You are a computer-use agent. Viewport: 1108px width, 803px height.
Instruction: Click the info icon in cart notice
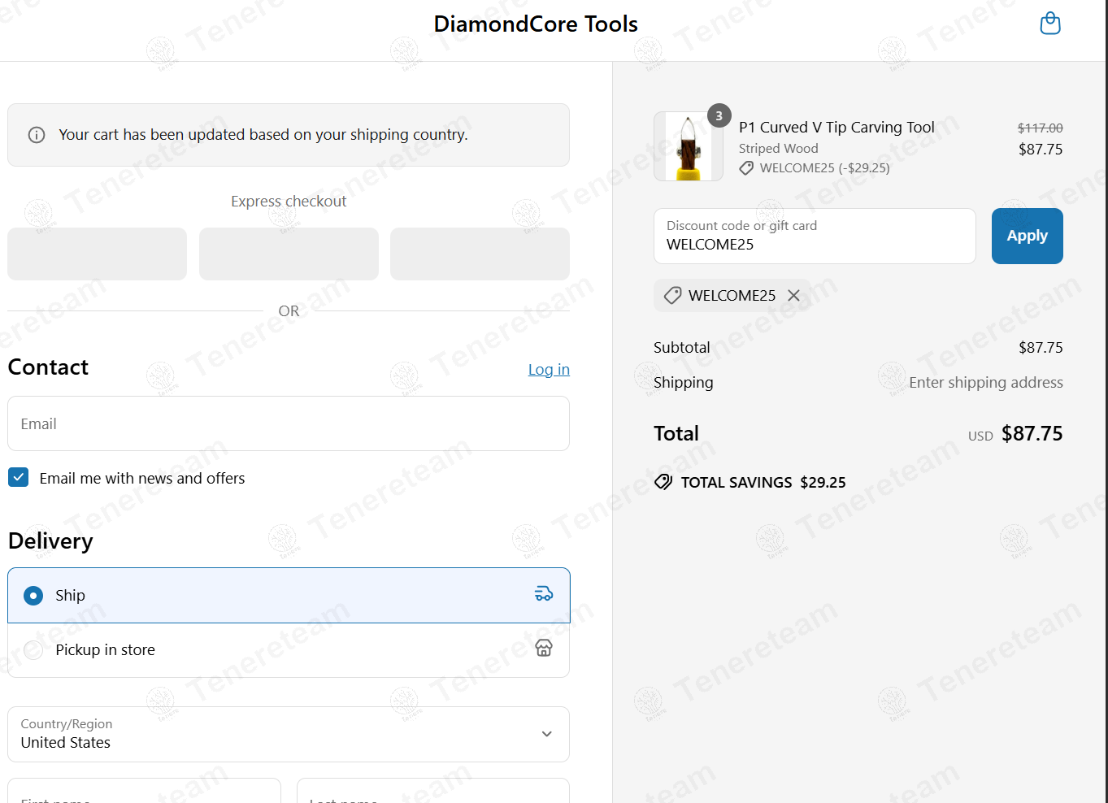point(37,135)
